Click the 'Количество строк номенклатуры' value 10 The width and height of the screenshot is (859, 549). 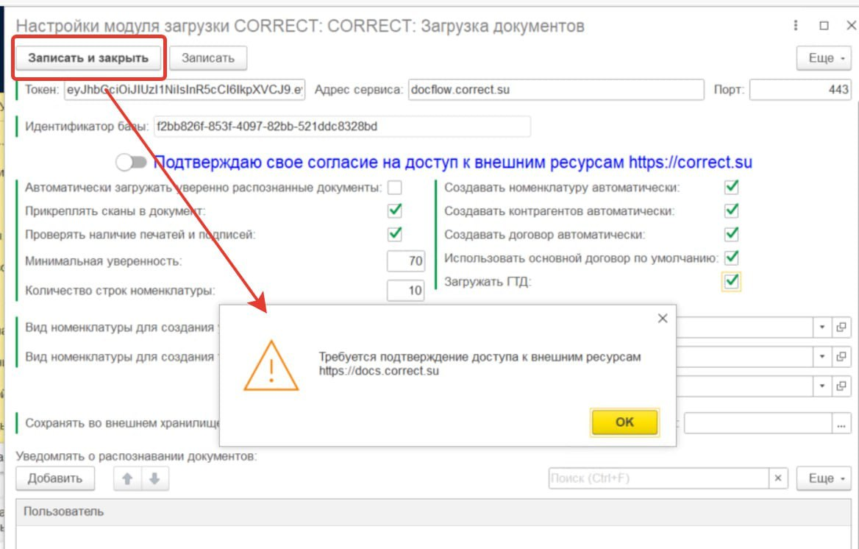click(405, 290)
